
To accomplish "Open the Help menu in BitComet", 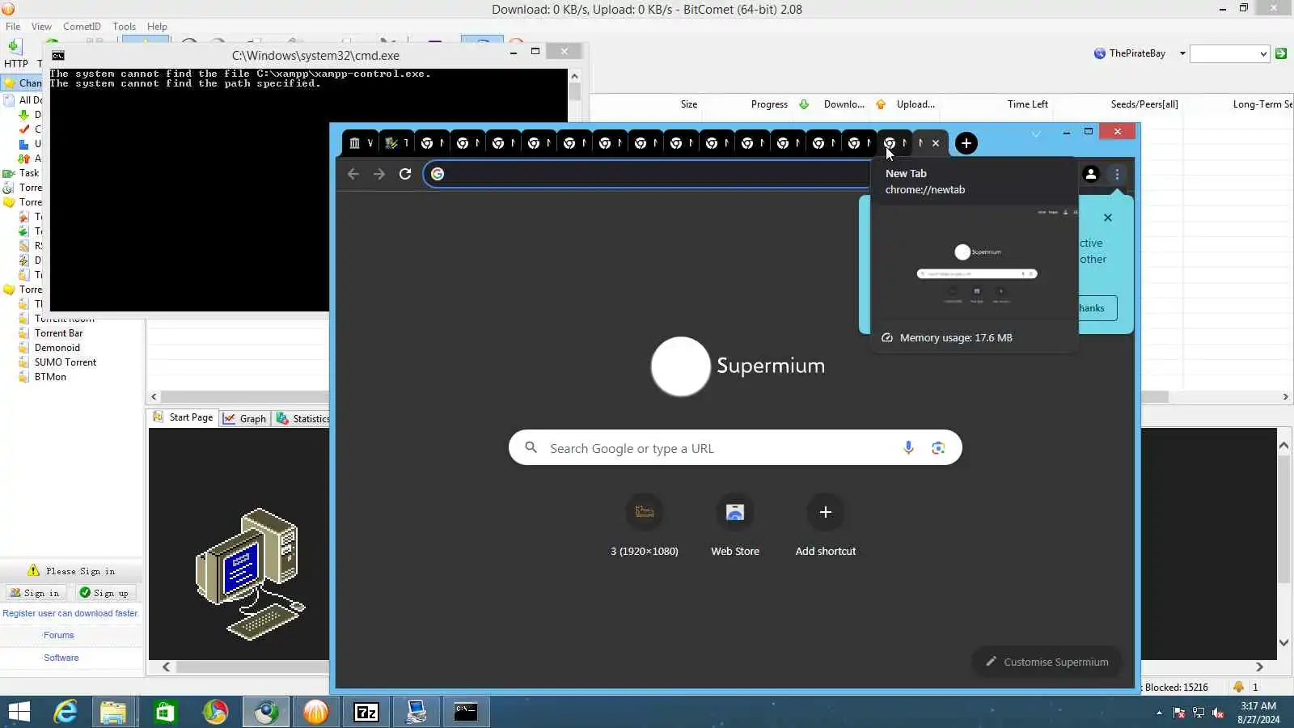I will pos(157,27).
